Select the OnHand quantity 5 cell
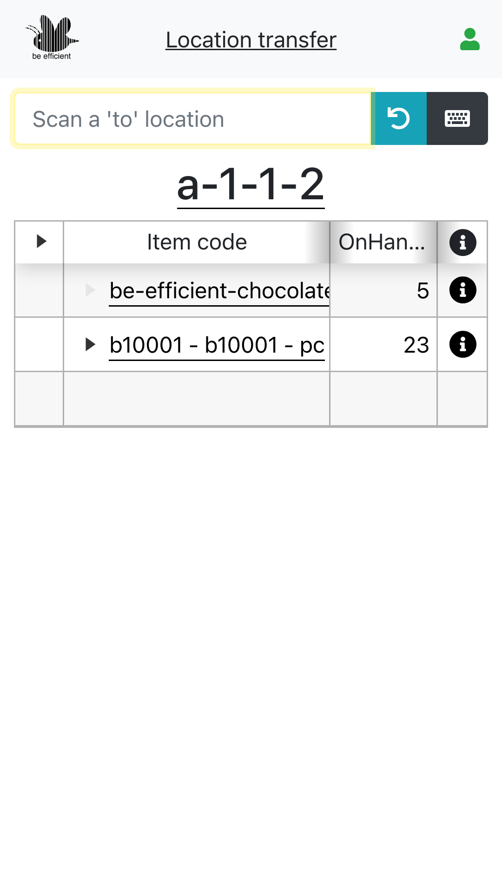 (383, 291)
